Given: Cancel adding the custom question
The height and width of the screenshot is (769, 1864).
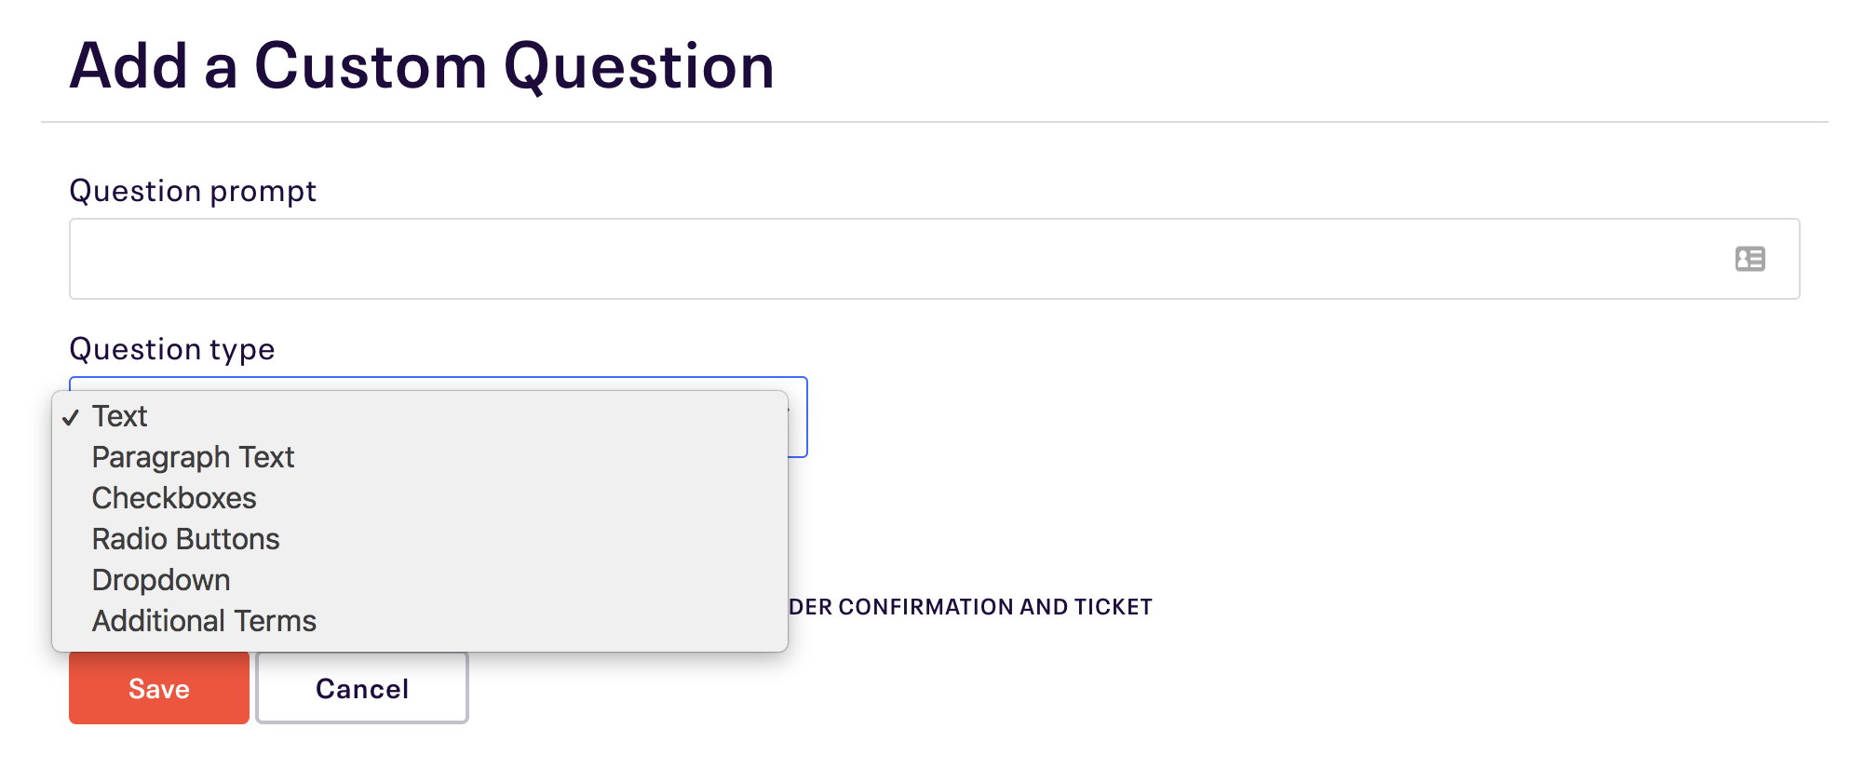Looking at the screenshot, I should [362, 688].
